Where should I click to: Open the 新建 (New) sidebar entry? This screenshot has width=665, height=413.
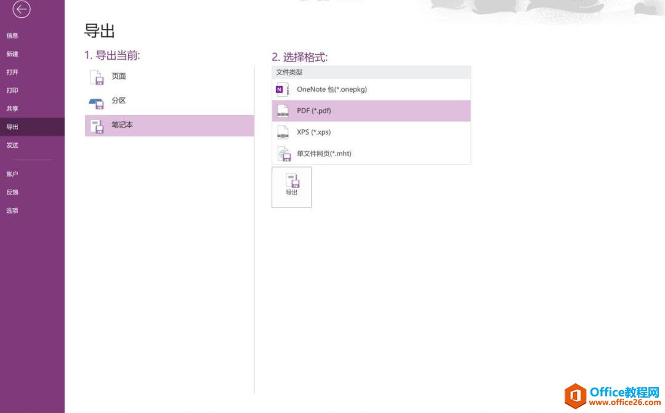[x=14, y=54]
